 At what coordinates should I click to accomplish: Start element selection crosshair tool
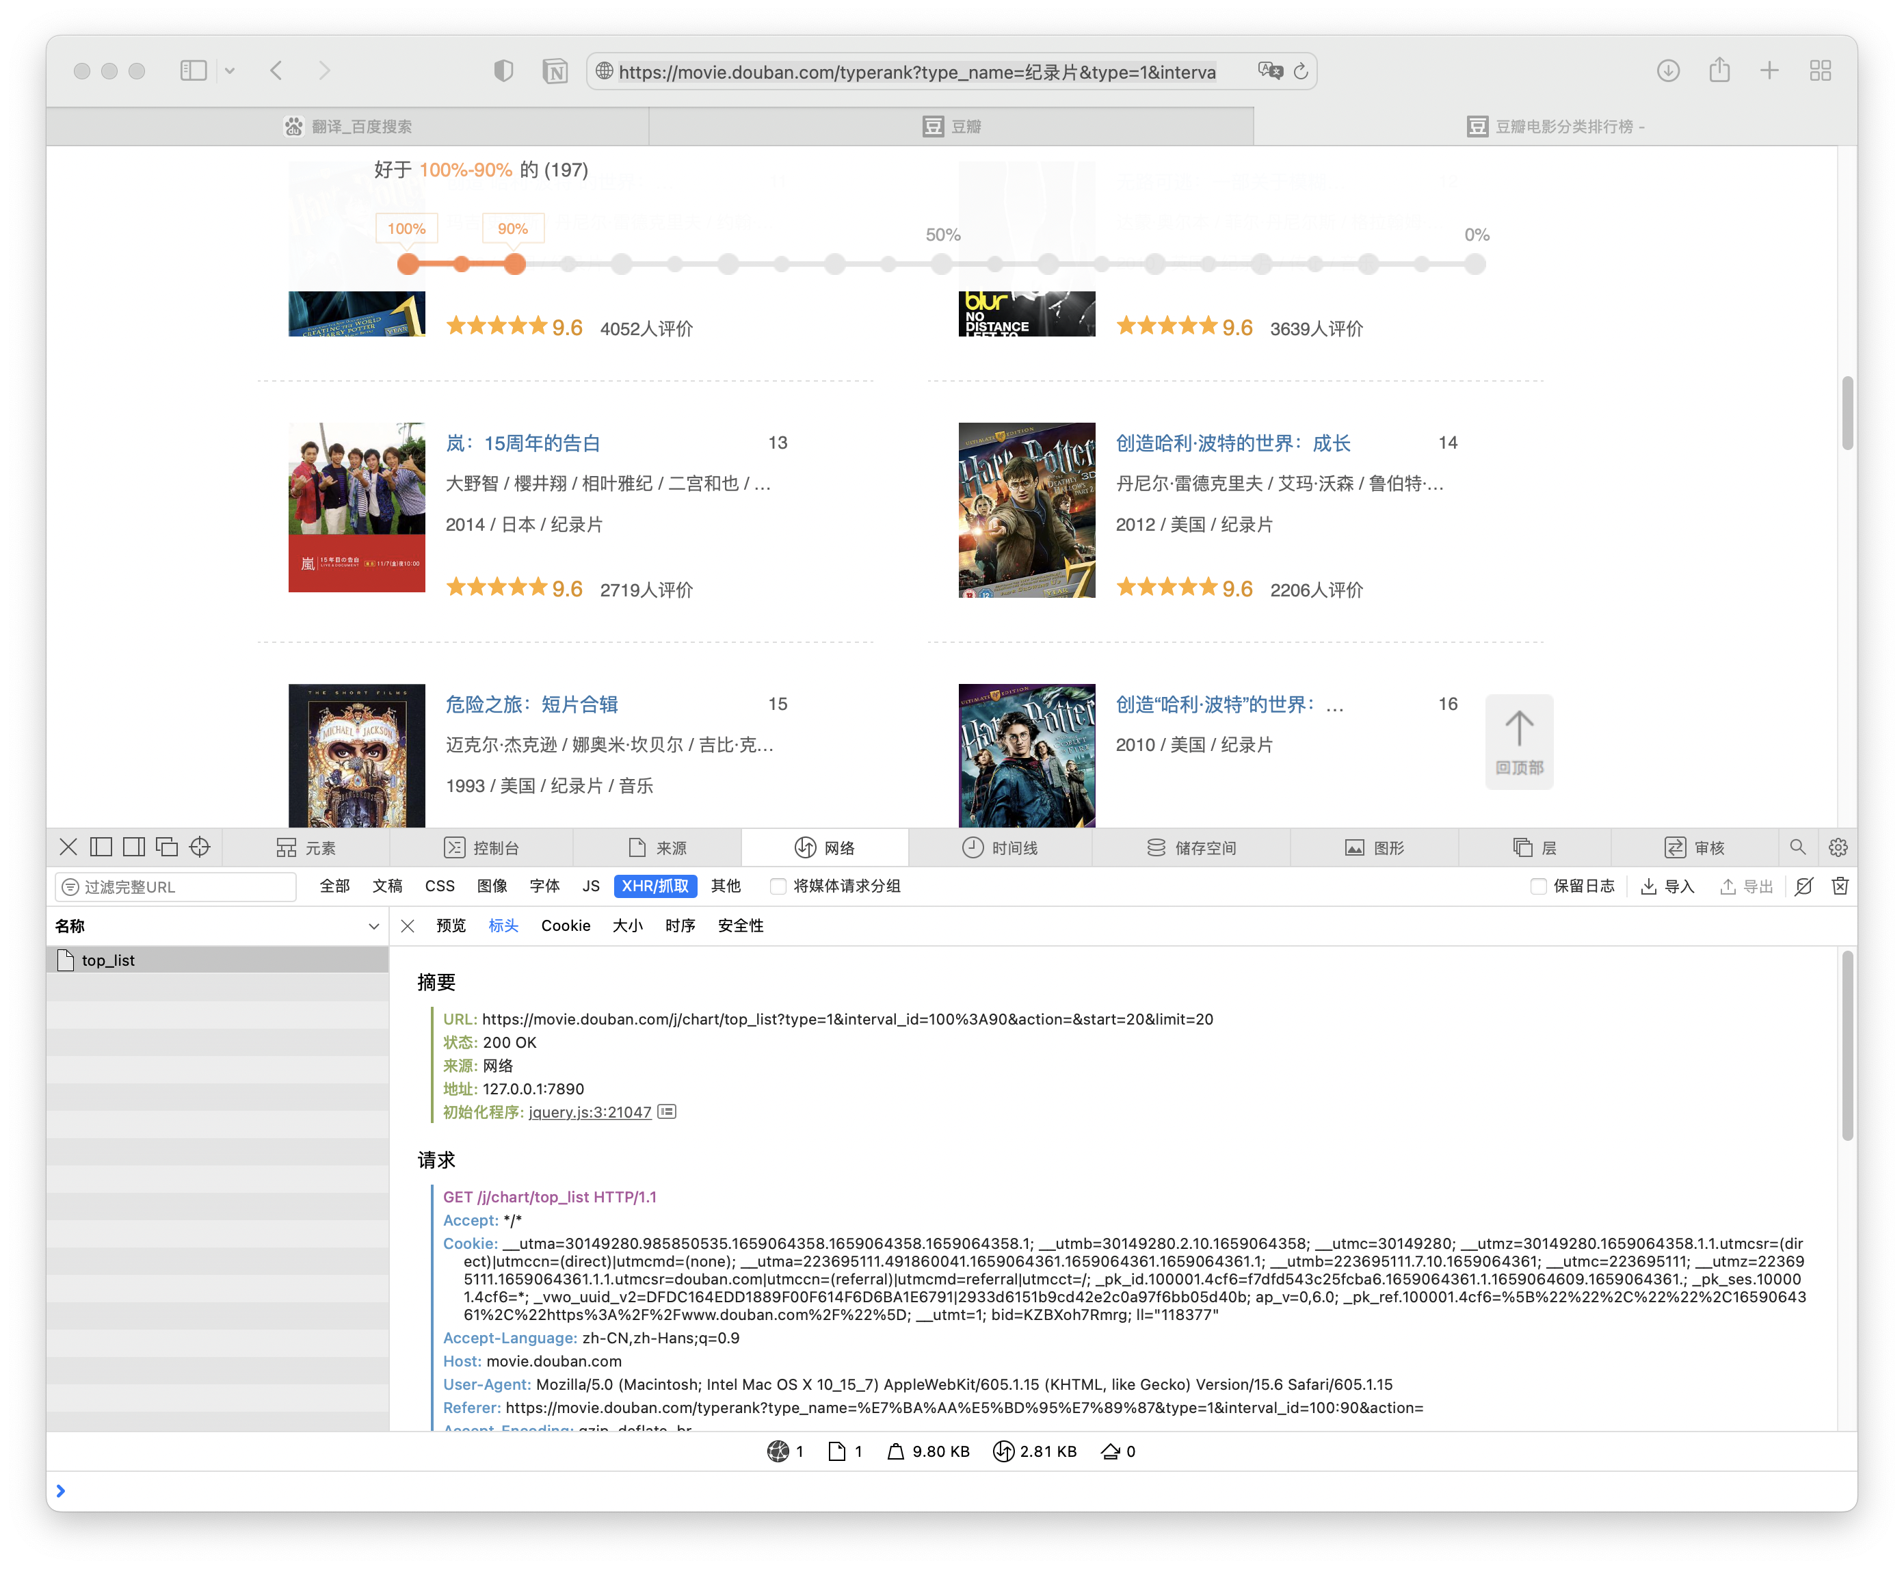[x=200, y=847]
